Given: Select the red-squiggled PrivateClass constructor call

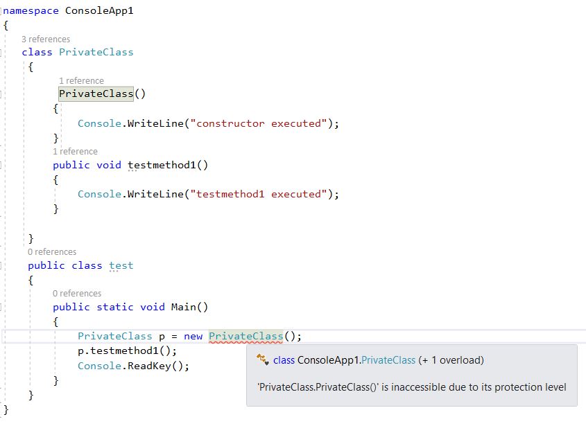Looking at the screenshot, I should point(245,335).
